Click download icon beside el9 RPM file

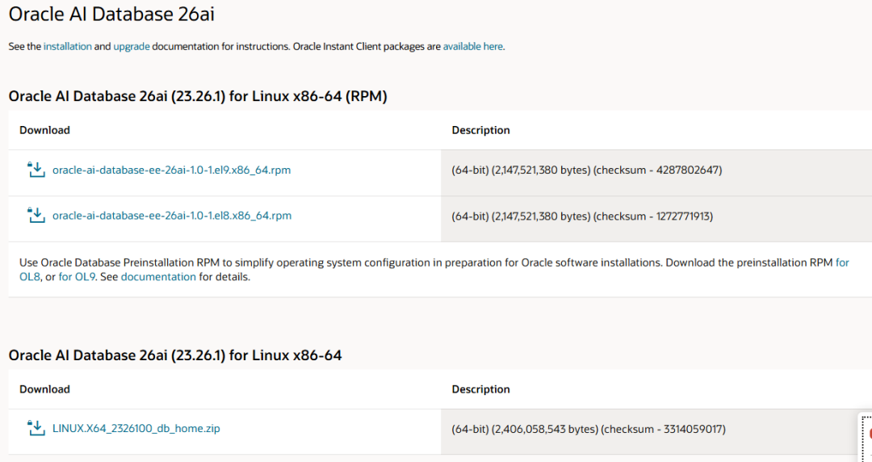pos(36,170)
